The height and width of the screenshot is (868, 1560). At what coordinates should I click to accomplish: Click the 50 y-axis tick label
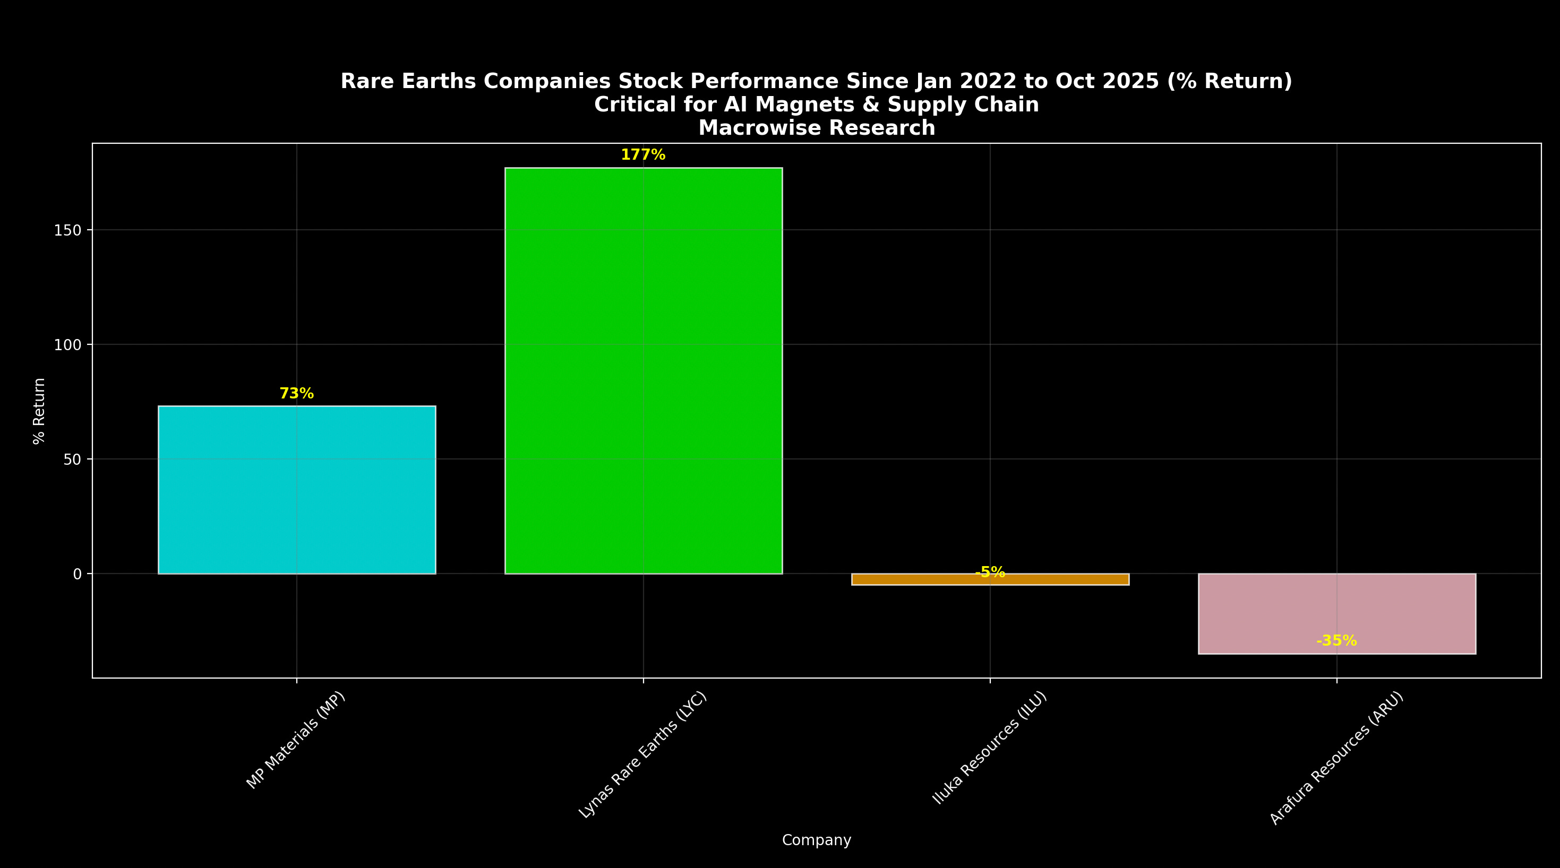coord(72,459)
